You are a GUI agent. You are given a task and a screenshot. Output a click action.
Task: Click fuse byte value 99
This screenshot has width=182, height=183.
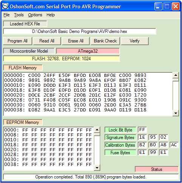tap(153, 152)
